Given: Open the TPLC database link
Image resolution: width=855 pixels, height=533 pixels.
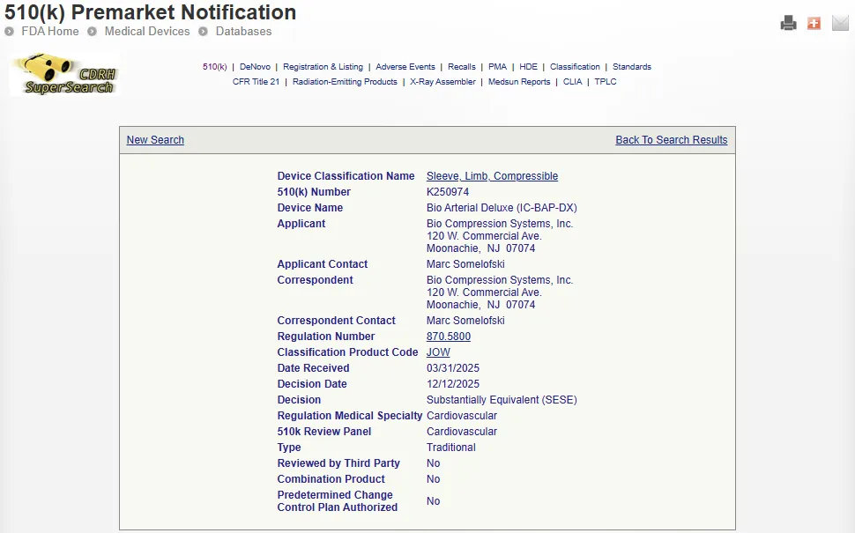Looking at the screenshot, I should click(x=606, y=82).
